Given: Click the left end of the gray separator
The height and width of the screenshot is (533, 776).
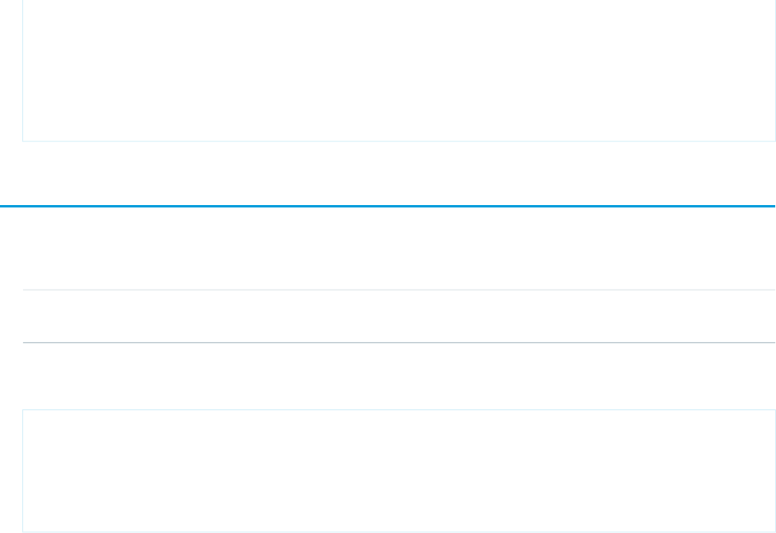Looking at the screenshot, I should pyautogui.click(x=24, y=343).
